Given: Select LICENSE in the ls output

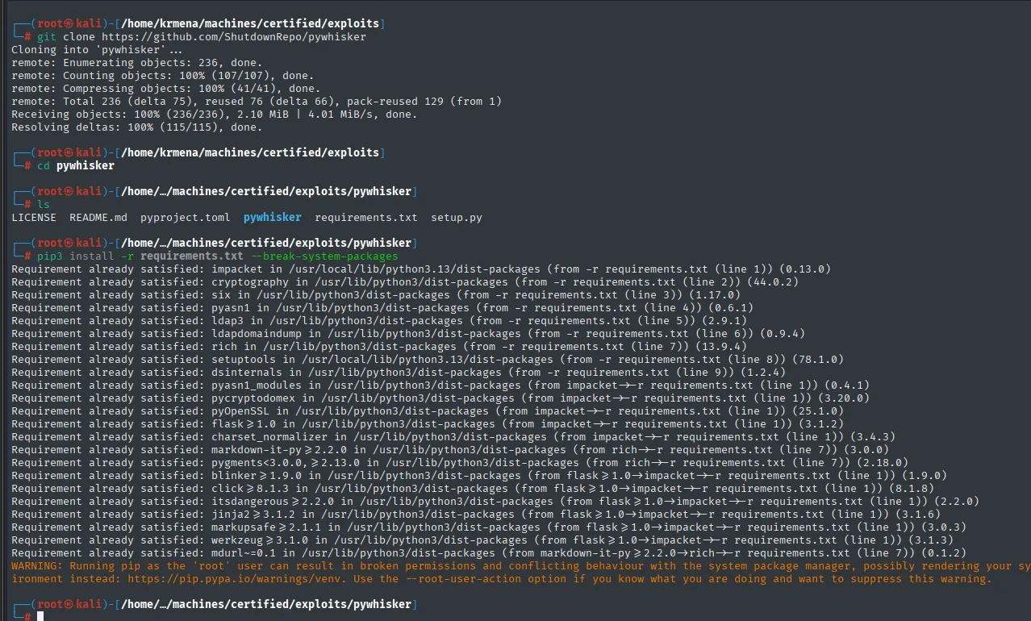Looking at the screenshot, I should click(x=34, y=217).
